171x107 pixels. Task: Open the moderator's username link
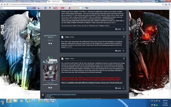[x=51, y=57]
